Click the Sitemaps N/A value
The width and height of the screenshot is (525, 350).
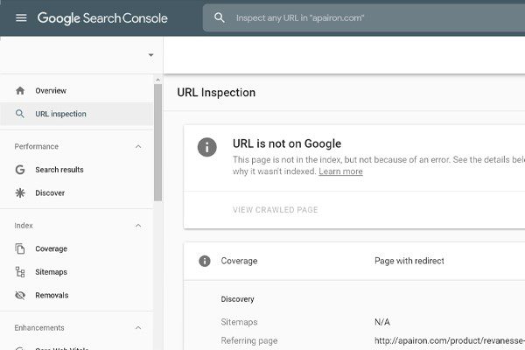click(382, 322)
